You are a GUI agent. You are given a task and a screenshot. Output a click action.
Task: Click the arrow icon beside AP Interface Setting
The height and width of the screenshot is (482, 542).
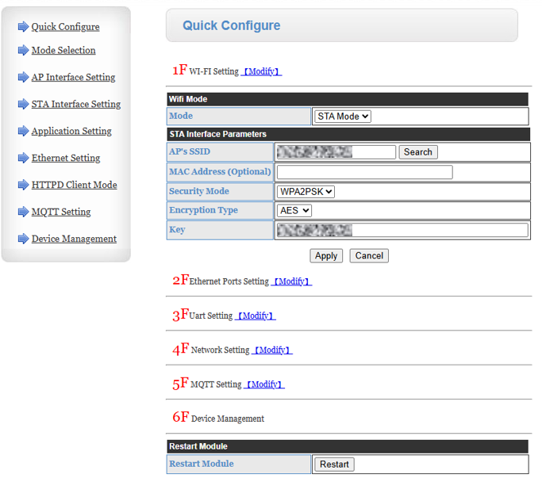[23, 77]
